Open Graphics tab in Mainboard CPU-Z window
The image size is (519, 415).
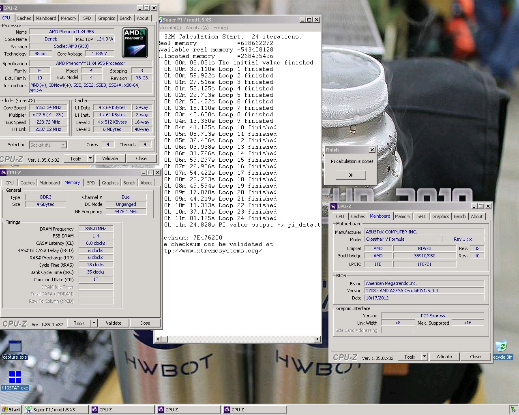441,216
